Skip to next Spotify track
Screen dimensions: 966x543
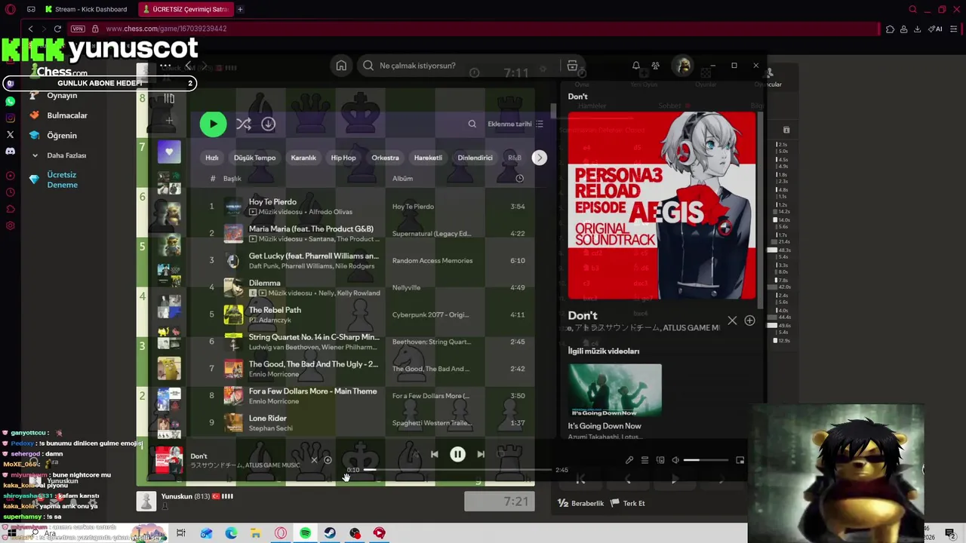click(x=481, y=454)
